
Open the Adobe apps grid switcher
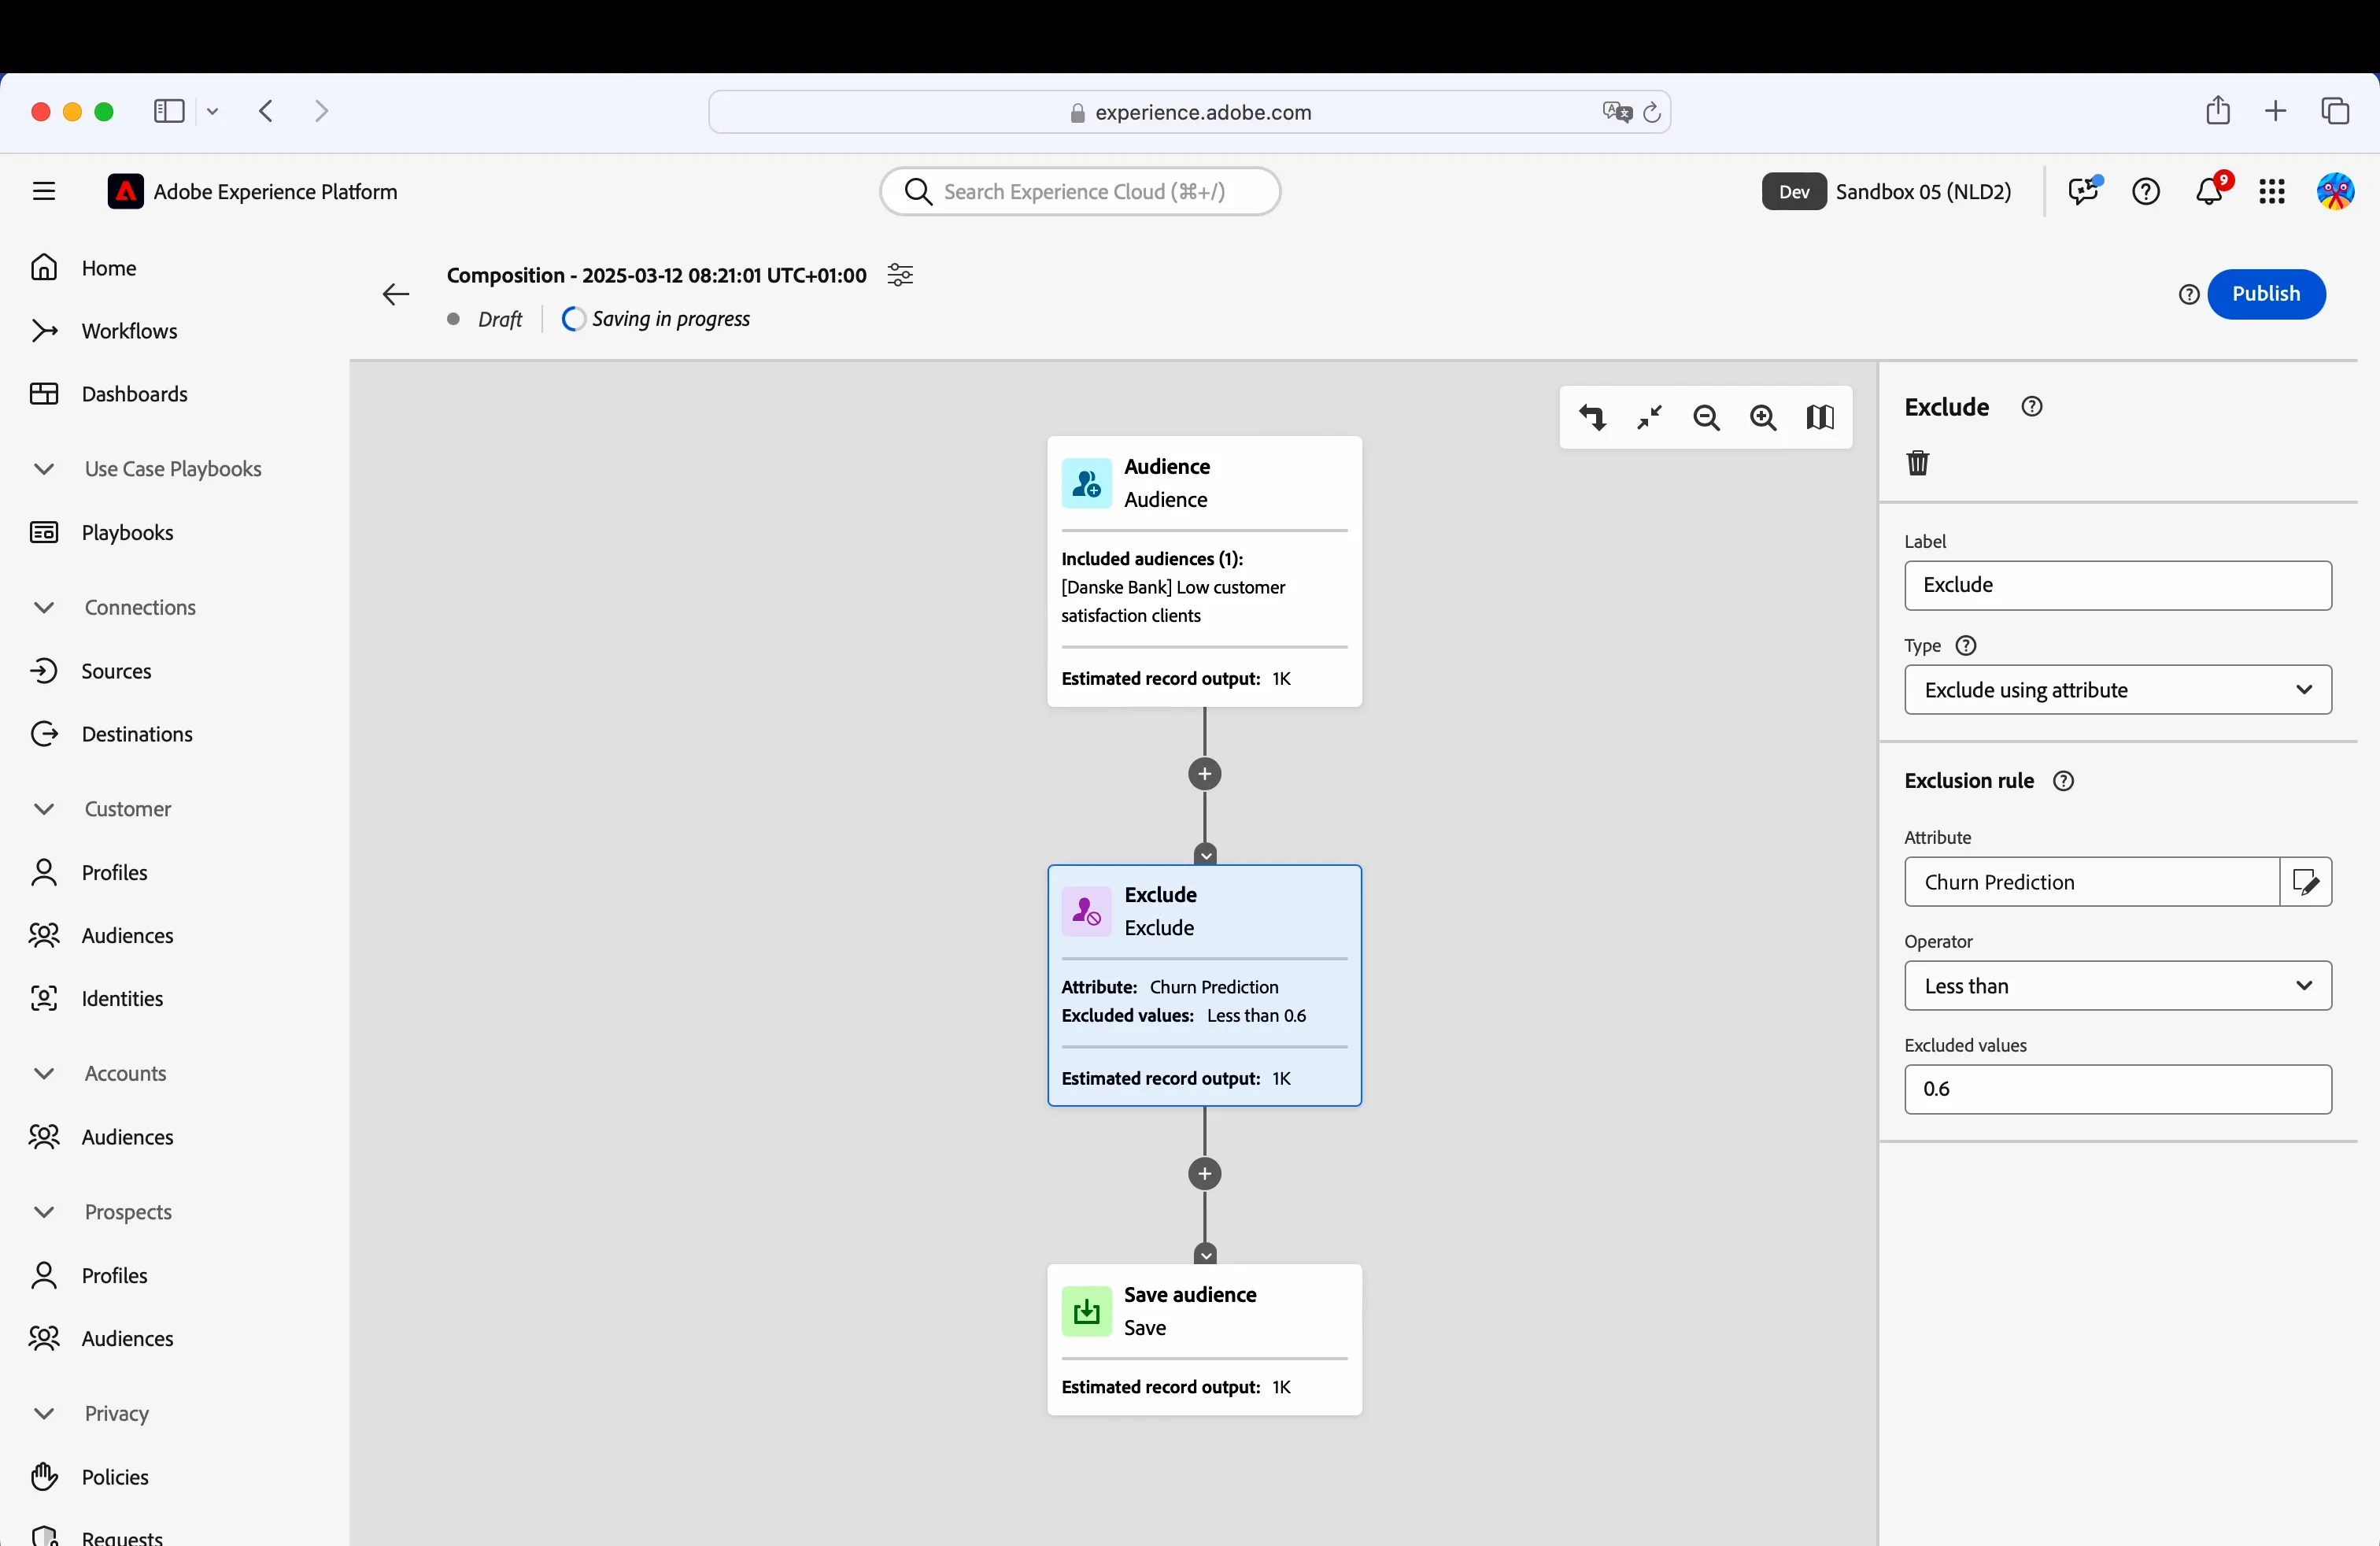(2272, 191)
